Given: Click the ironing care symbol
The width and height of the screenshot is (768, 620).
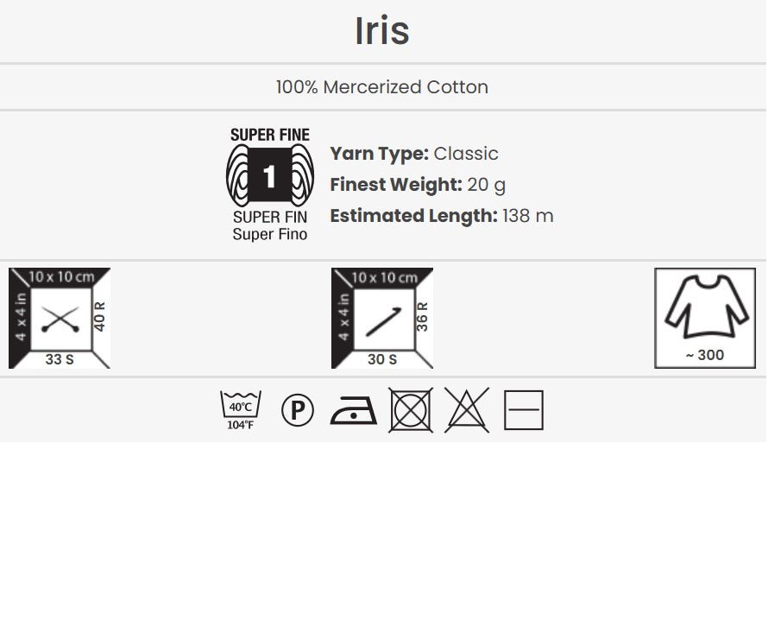Looking at the screenshot, I should click(x=355, y=410).
